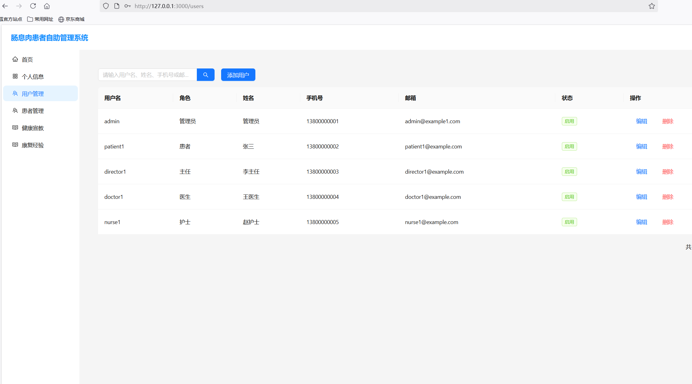Go back with browser back arrow
Screen dimensions: 692x384
click(5, 6)
